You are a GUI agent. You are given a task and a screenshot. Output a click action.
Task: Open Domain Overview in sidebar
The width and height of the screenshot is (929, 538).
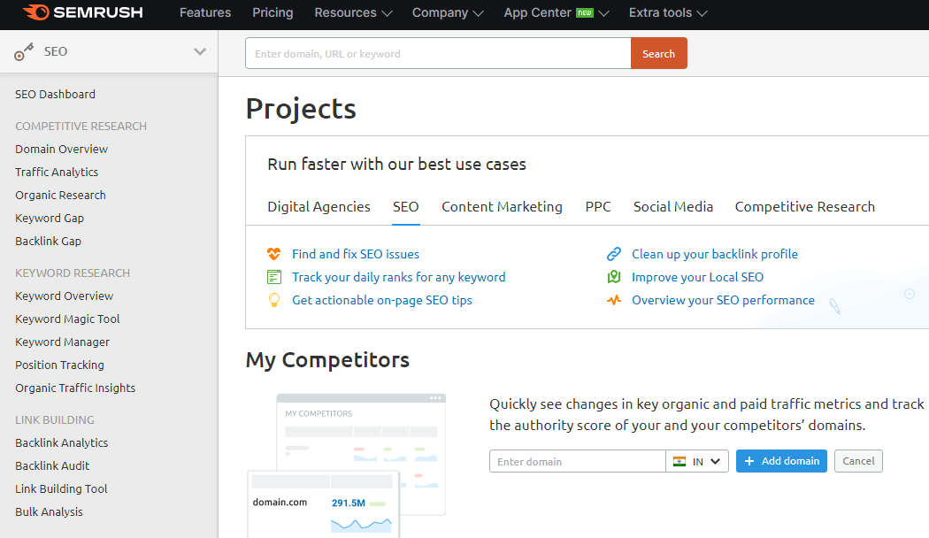(x=62, y=150)
